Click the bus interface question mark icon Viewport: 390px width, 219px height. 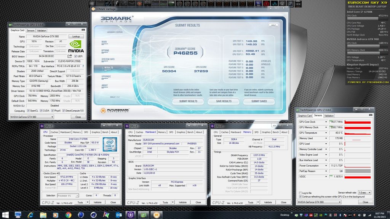(82, 66)
